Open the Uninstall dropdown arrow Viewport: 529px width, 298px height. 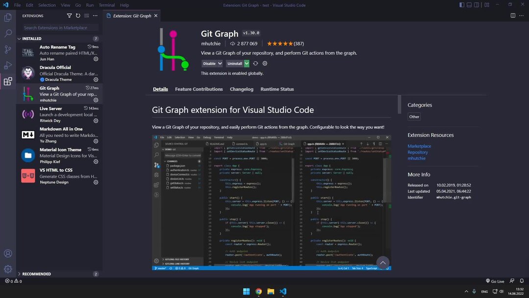point(246,63)
